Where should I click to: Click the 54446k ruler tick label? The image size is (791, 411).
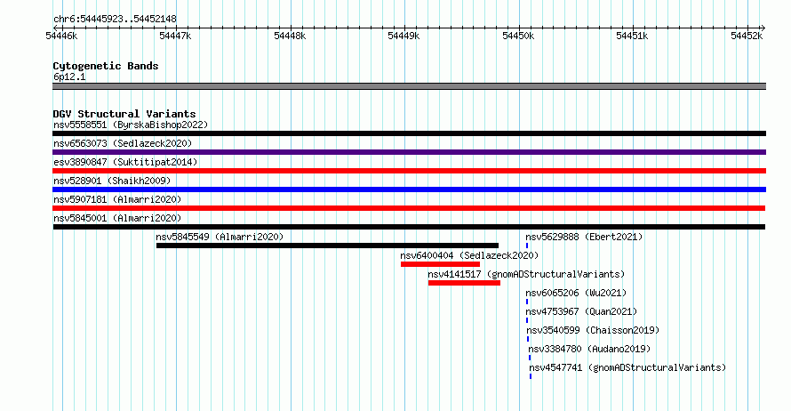coord(61,36)
